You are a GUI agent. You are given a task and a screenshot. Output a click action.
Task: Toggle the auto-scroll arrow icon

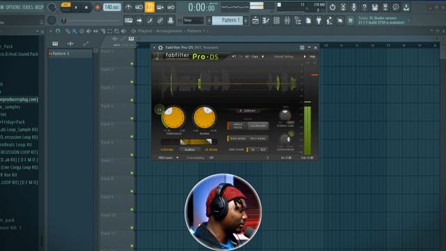coord(139,20)
